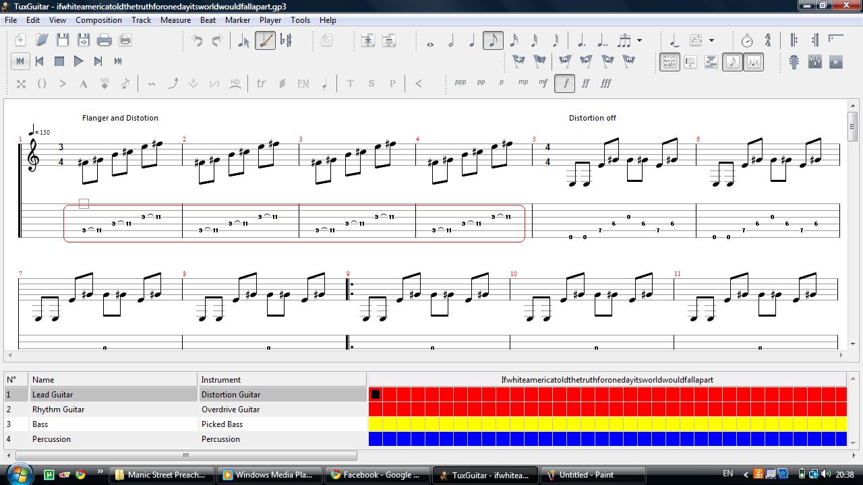This screenshot has height=485, width=863.
Task: Click the score's vertical scrollbar down arrow
Action: pos(852,344)
